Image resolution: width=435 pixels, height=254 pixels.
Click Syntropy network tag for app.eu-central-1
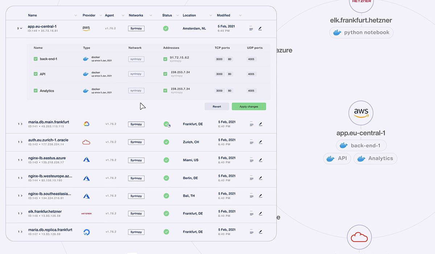point(136,28)
